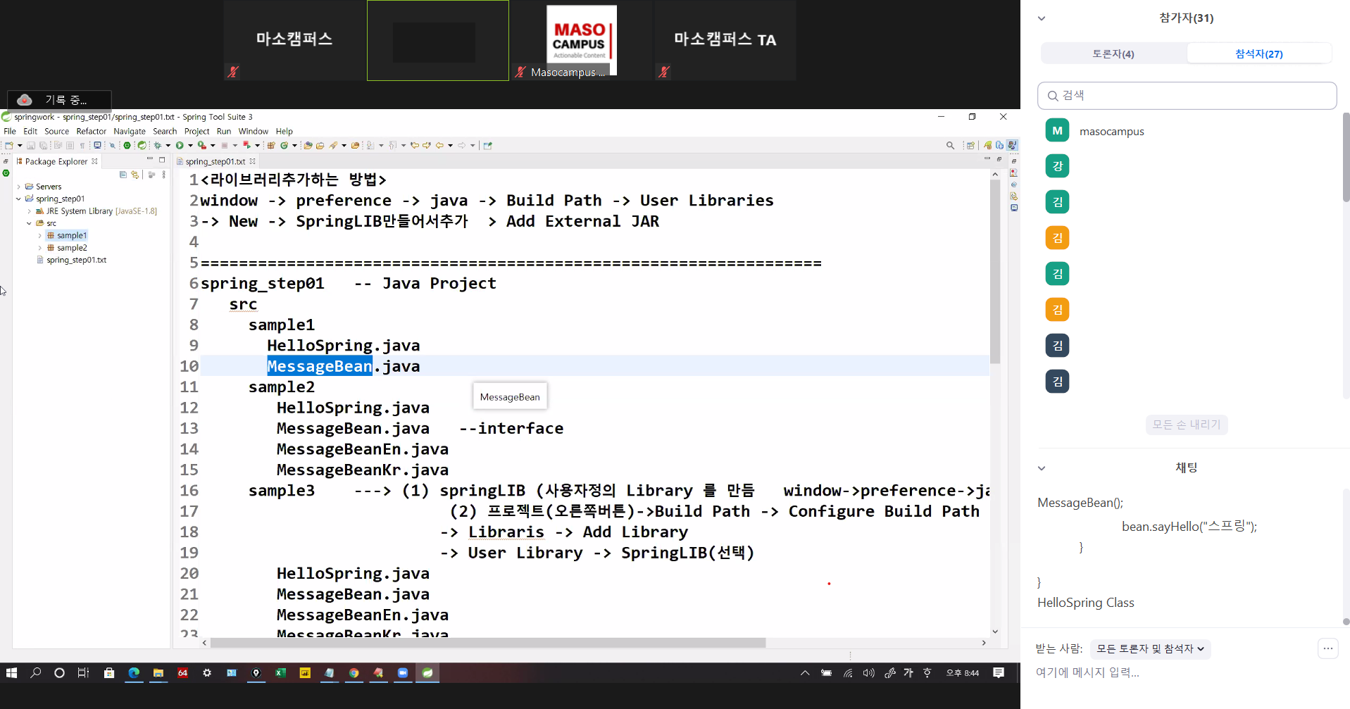The width and height of the screenshot is (1350, 709).
Task: Click Collapse All in Package Explorer
Action: point(123,175)
